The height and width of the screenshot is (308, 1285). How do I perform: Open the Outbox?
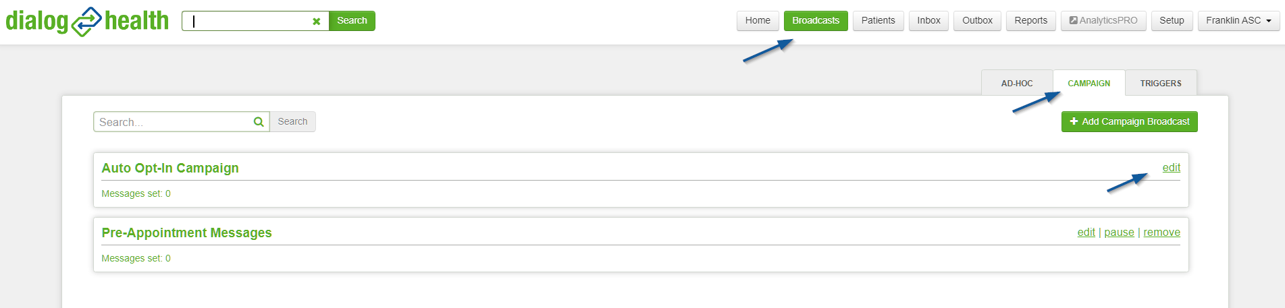click(x=977, y=21)
